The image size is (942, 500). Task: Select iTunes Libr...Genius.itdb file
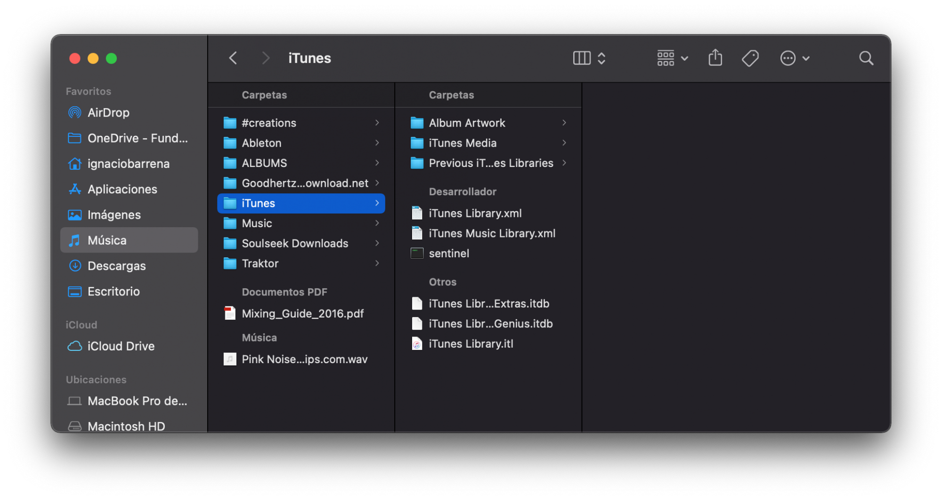pos(488,324)
